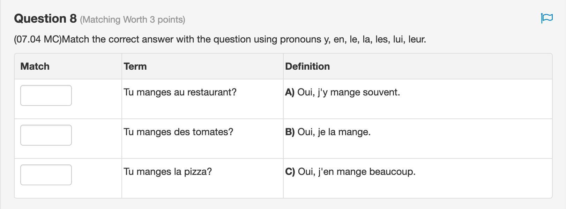
Task: Click the '(Matching Worth 3 points)' label
Action: (x=133, y=20)
